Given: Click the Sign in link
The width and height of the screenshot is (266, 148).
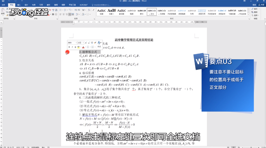Looking at the screenshot, I should [x=254, y=5].
